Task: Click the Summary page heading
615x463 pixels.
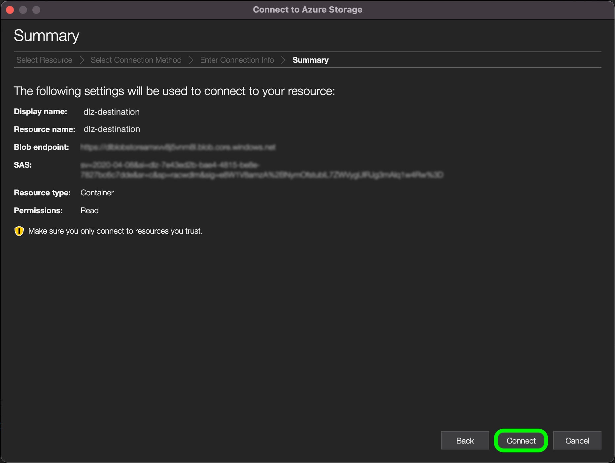Action: pos(47,36)
